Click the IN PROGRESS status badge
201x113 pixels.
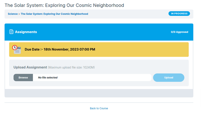click(179, 14)
